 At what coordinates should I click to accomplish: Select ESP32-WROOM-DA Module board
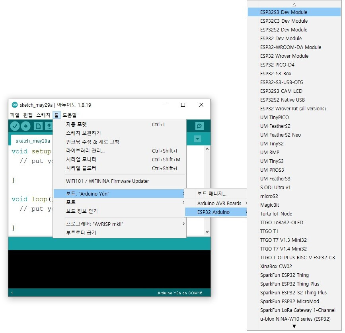pos(294,47)
